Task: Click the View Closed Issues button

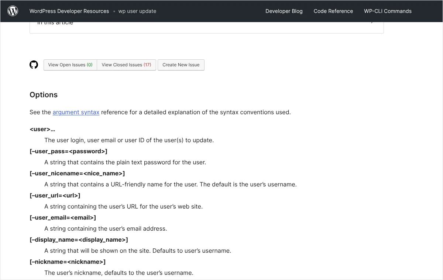Action: [127, 65]
